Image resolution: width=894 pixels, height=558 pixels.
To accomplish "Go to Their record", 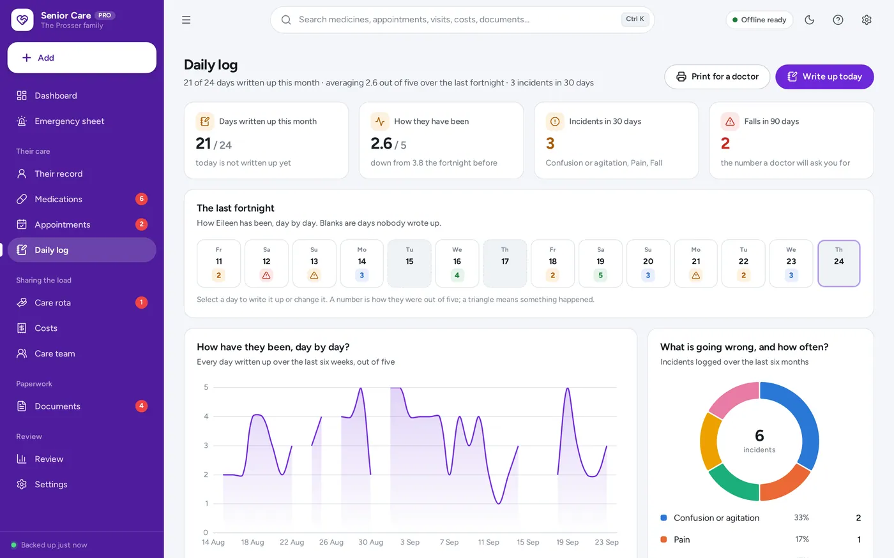I will click(x=82, y=173).
